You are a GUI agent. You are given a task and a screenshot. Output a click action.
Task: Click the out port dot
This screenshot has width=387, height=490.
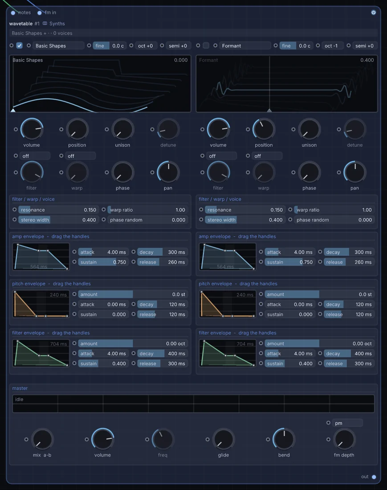pos(374,477)
